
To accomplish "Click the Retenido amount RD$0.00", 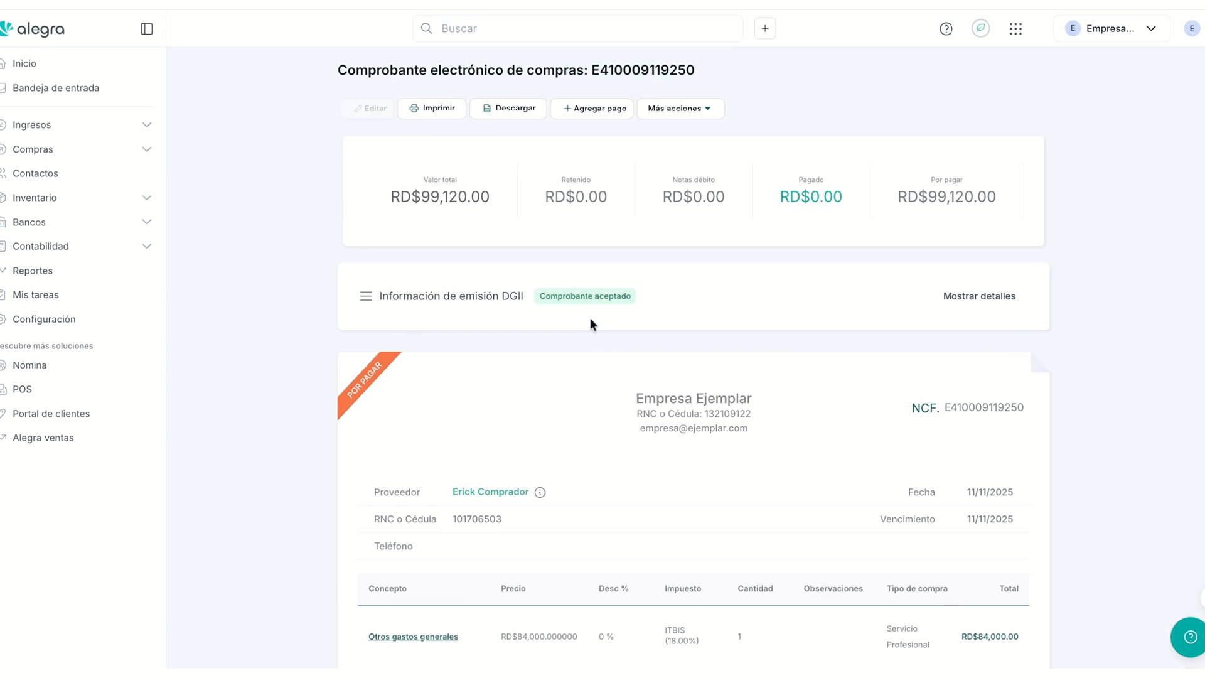I will point(576,197).
